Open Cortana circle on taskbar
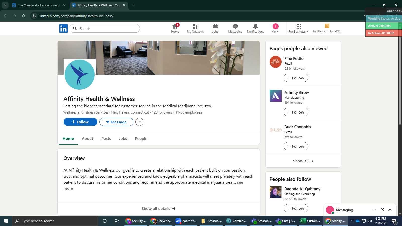Screen dimensions: 402x226 pos(105,221)
